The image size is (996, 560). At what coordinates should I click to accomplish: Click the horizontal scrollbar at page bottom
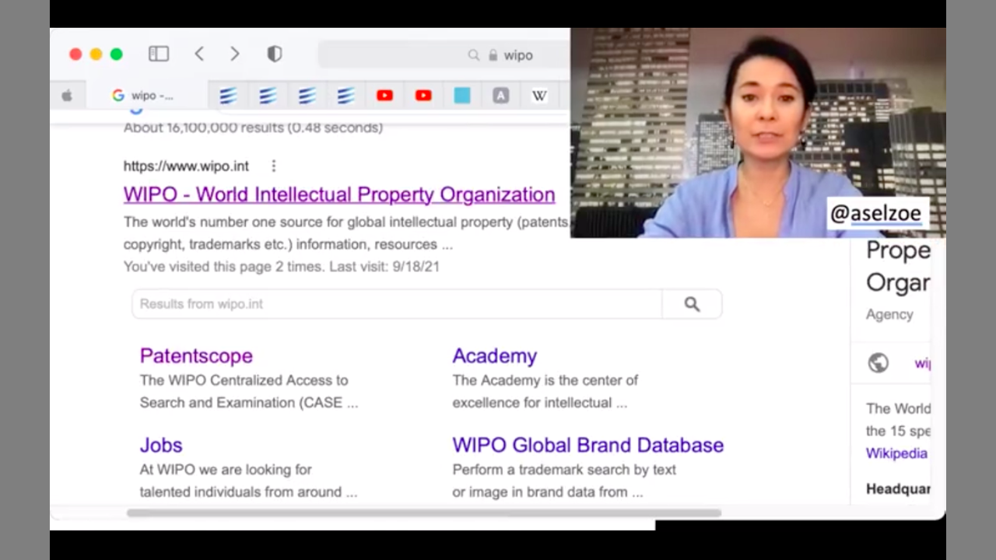[x=423, y=513]
